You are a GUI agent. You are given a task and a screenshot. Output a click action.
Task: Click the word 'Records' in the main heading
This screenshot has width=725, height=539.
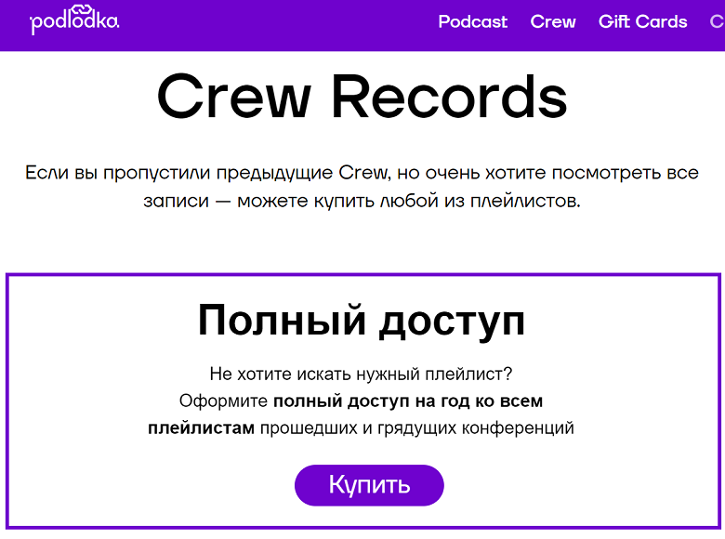(450, 97)
